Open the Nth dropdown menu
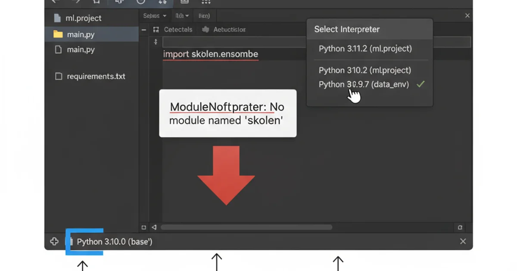Image resolution: width=517 pixels, height=271 pixels. click(x=182, y=15)
